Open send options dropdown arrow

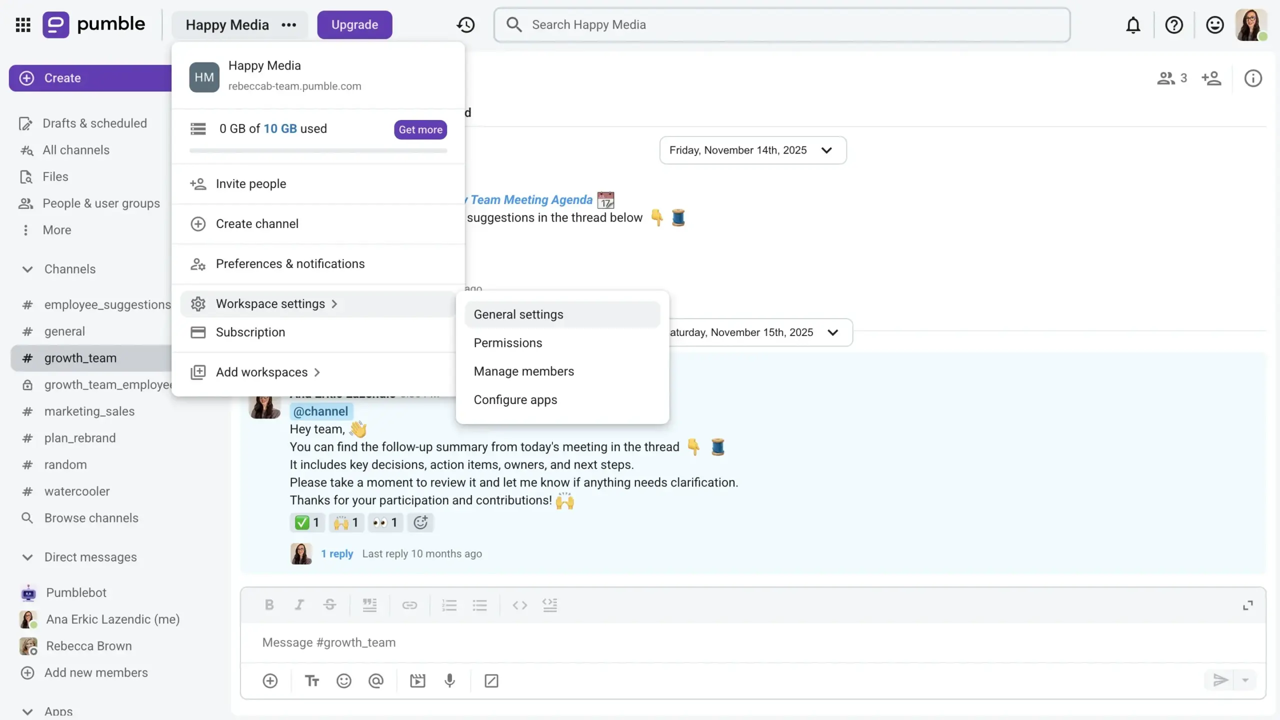point(1245,680)
